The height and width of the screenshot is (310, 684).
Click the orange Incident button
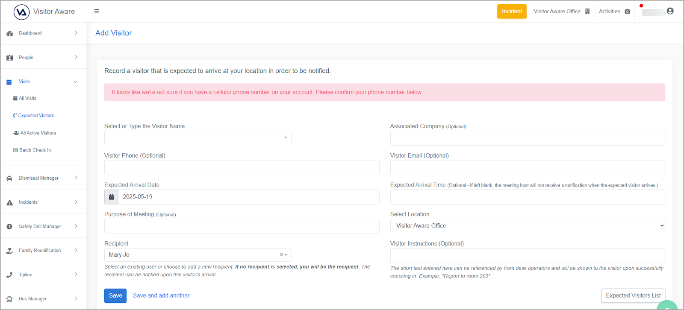click(512, 12)
